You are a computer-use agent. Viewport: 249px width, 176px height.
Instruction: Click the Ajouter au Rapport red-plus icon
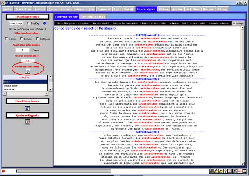pos(28,122)
